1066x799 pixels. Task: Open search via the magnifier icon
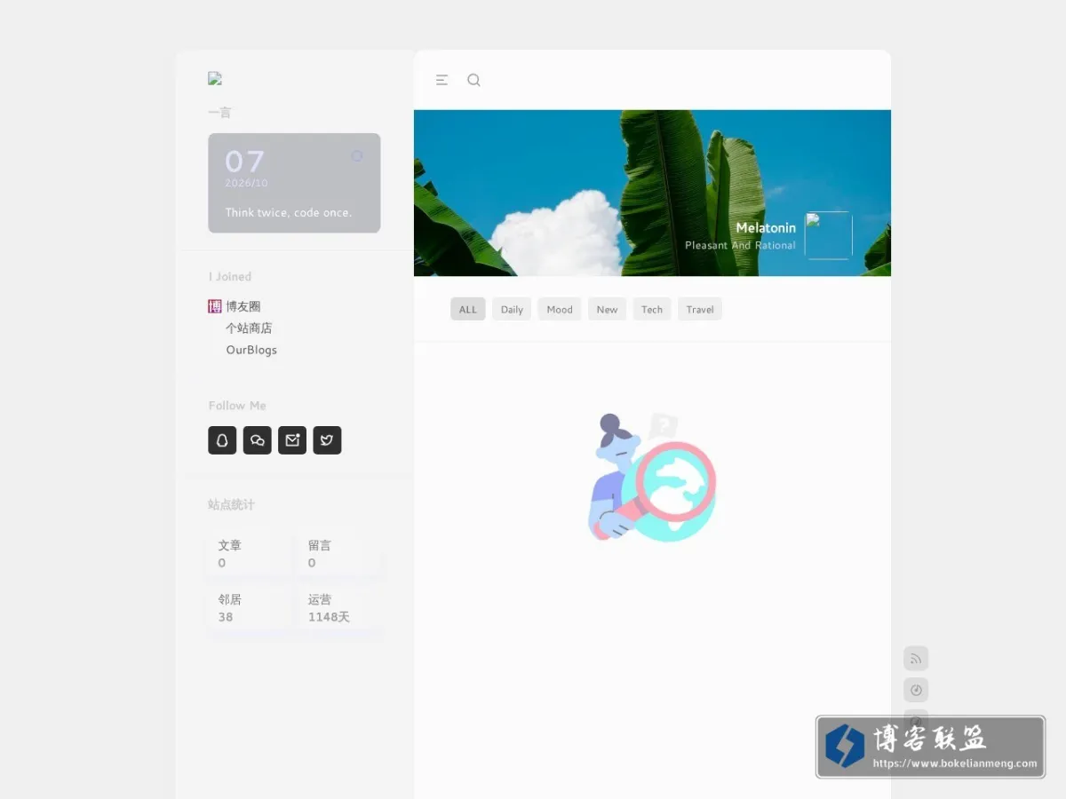pyautogui.click(x=474, y=80)
